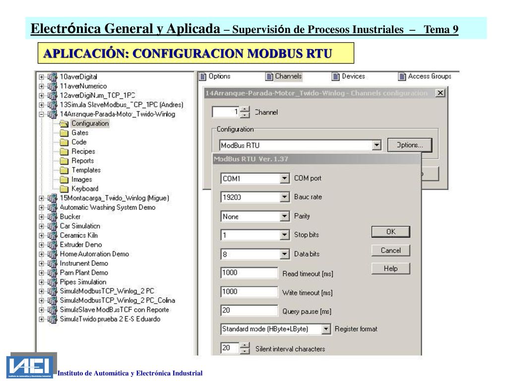Increase the Channel number stepper
508x381 pixels.
tap(245, 110)
